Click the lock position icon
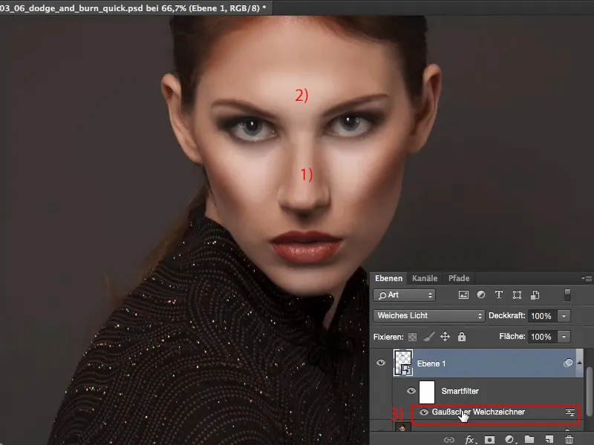This screenshot has height=445, width=594. (445, 337)
